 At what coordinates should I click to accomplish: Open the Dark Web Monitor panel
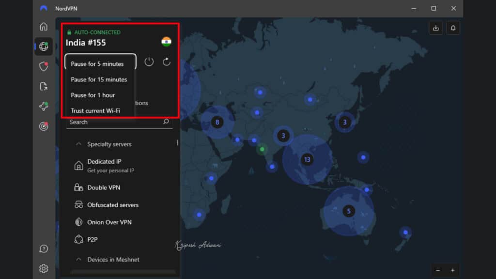[44, 126]
